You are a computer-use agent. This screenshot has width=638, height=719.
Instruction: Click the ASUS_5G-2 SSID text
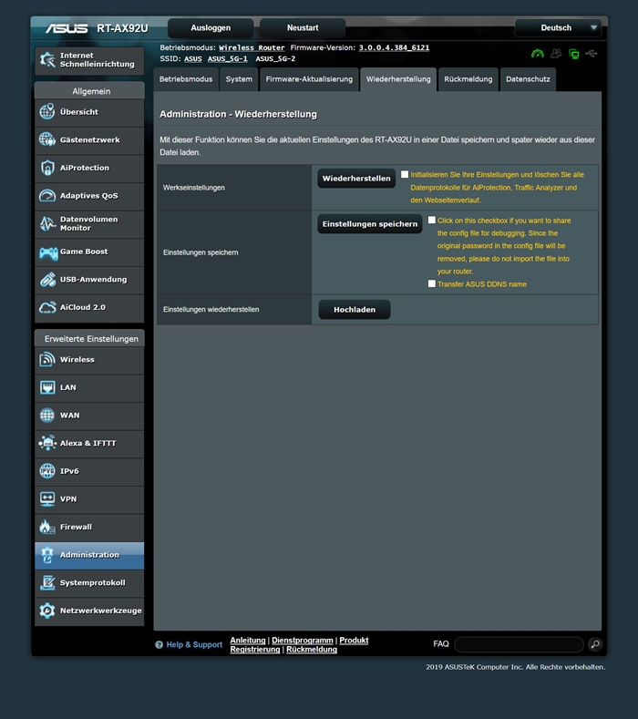[x=275, y=58]
